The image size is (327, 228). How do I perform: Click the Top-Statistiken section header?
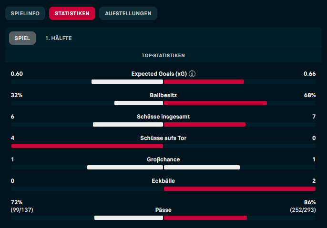(x=163, y=55)
